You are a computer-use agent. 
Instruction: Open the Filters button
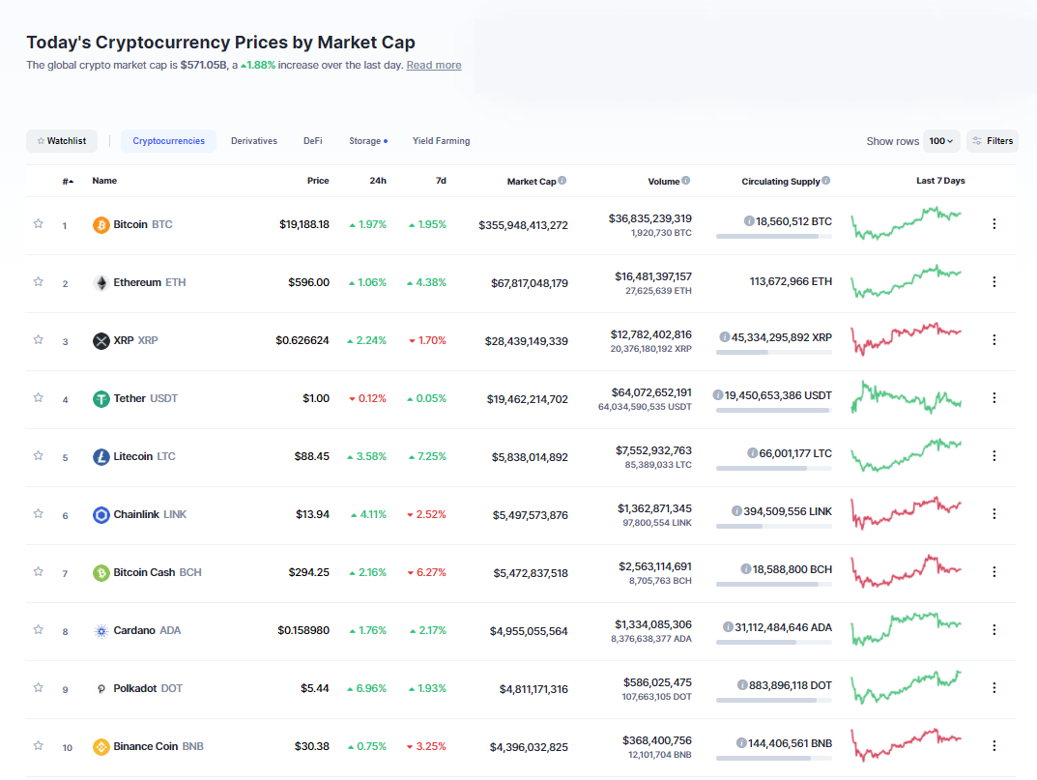(x=993, y=141)
